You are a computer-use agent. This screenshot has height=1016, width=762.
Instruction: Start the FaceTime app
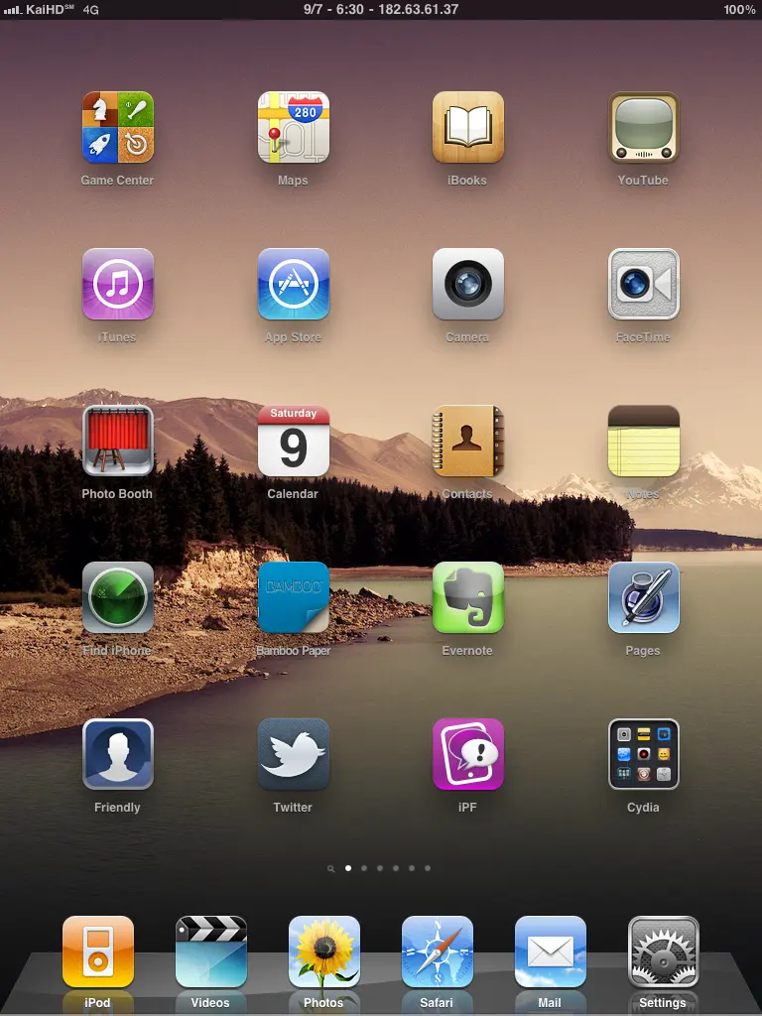(x=643, y=285)
